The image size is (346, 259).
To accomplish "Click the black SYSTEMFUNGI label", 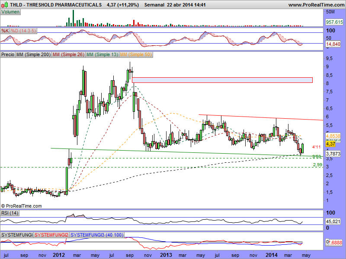I will [x=17, y=235].
